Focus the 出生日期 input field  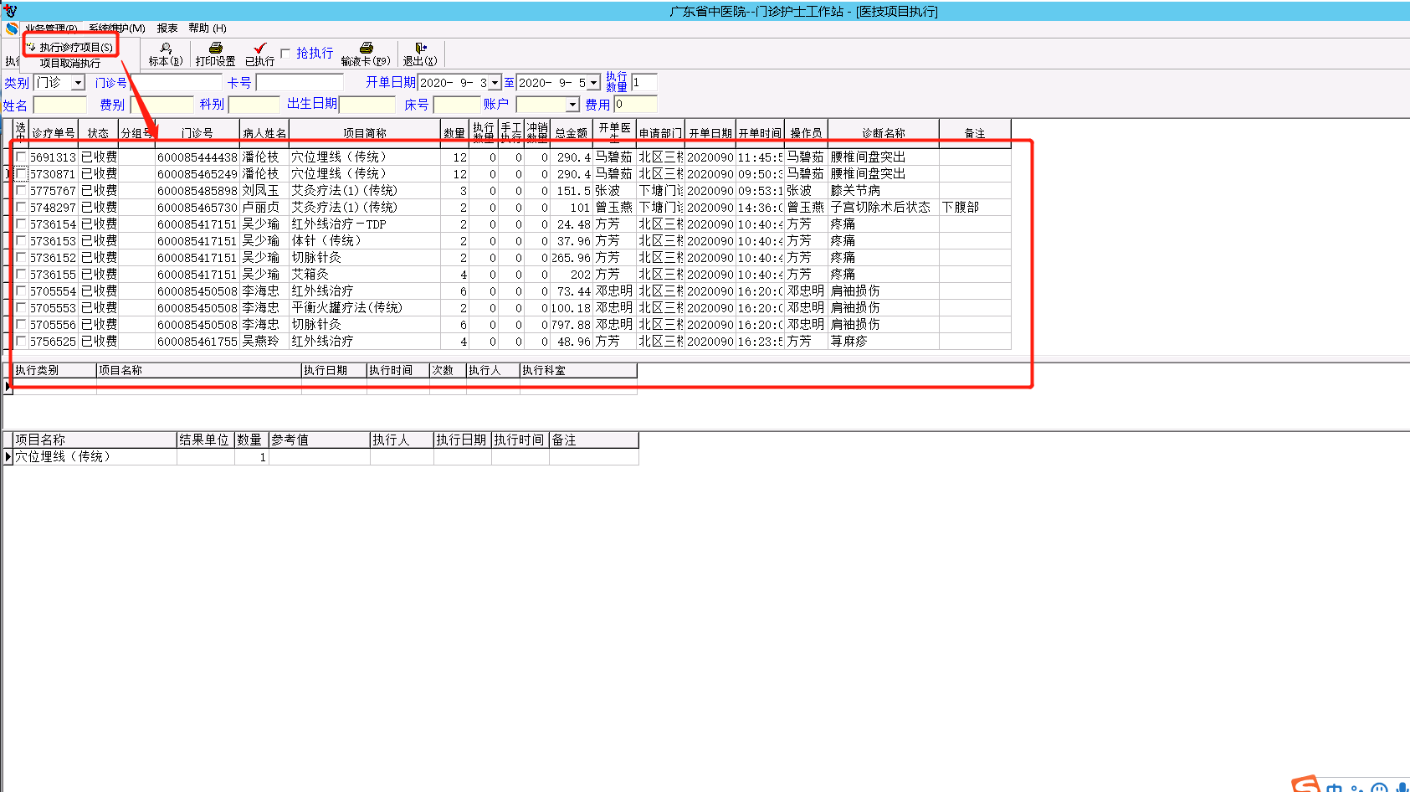[x=367, y=105]
